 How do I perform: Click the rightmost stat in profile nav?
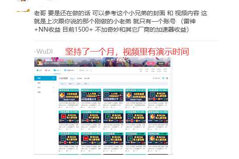[x=165, y=70]
